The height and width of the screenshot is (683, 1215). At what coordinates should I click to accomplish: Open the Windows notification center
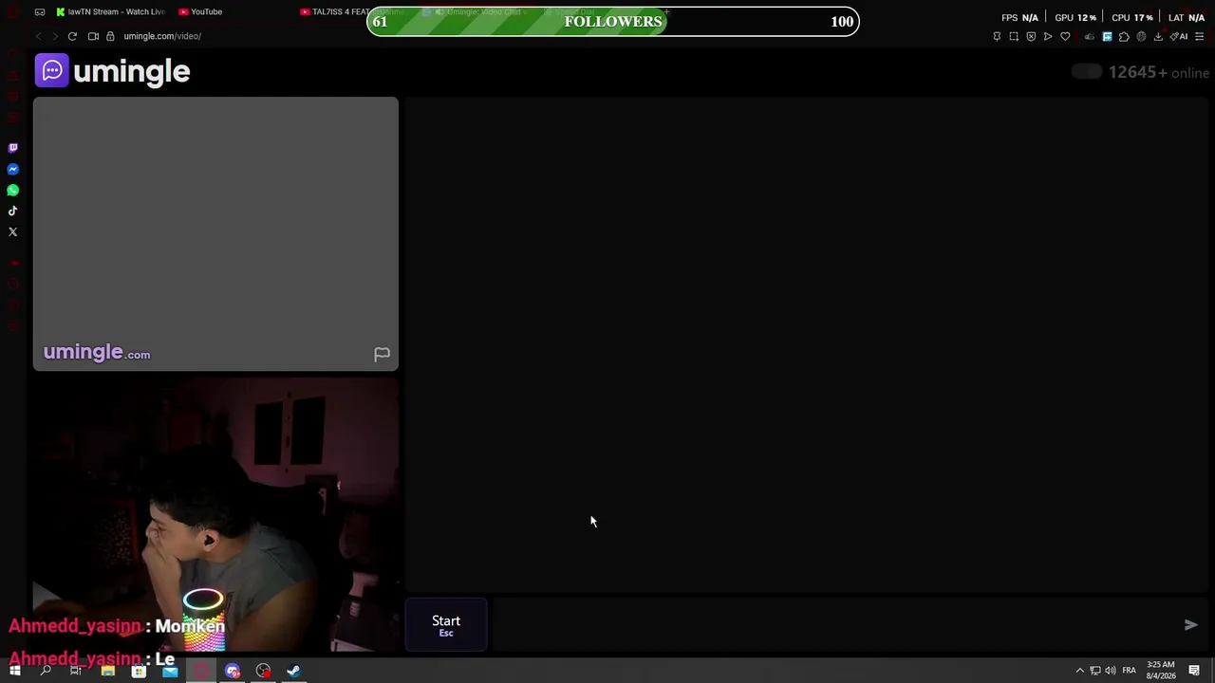point(1194,671)
